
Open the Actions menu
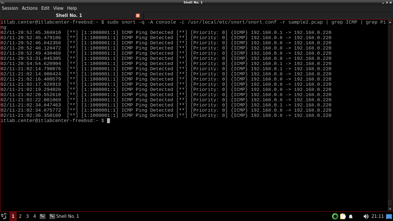pyautogui.click(x=30, y=8)
